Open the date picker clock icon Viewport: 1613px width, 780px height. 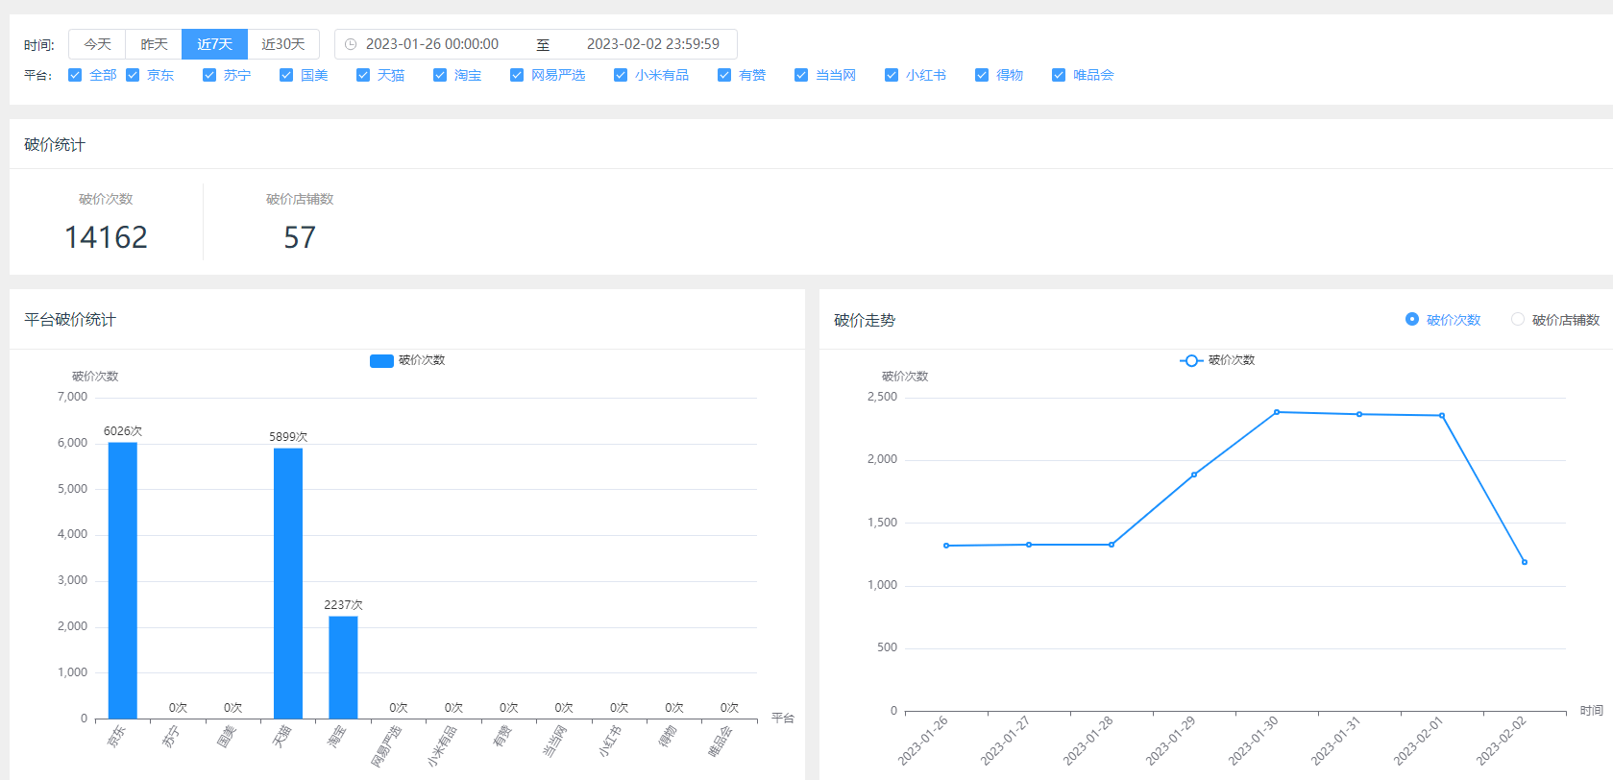pyautogui.click(x=351, y=44)
